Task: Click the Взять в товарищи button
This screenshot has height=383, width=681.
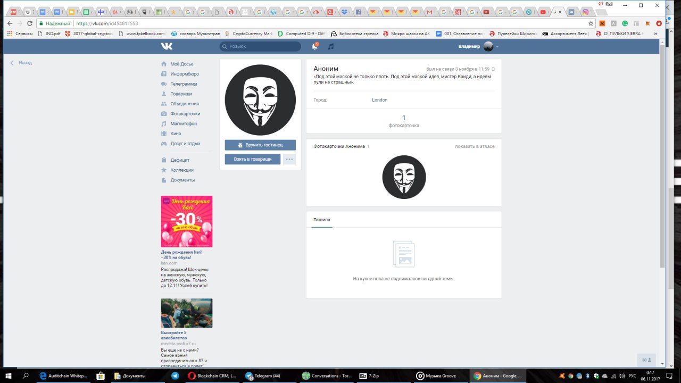Action: (x=253, y=159)
